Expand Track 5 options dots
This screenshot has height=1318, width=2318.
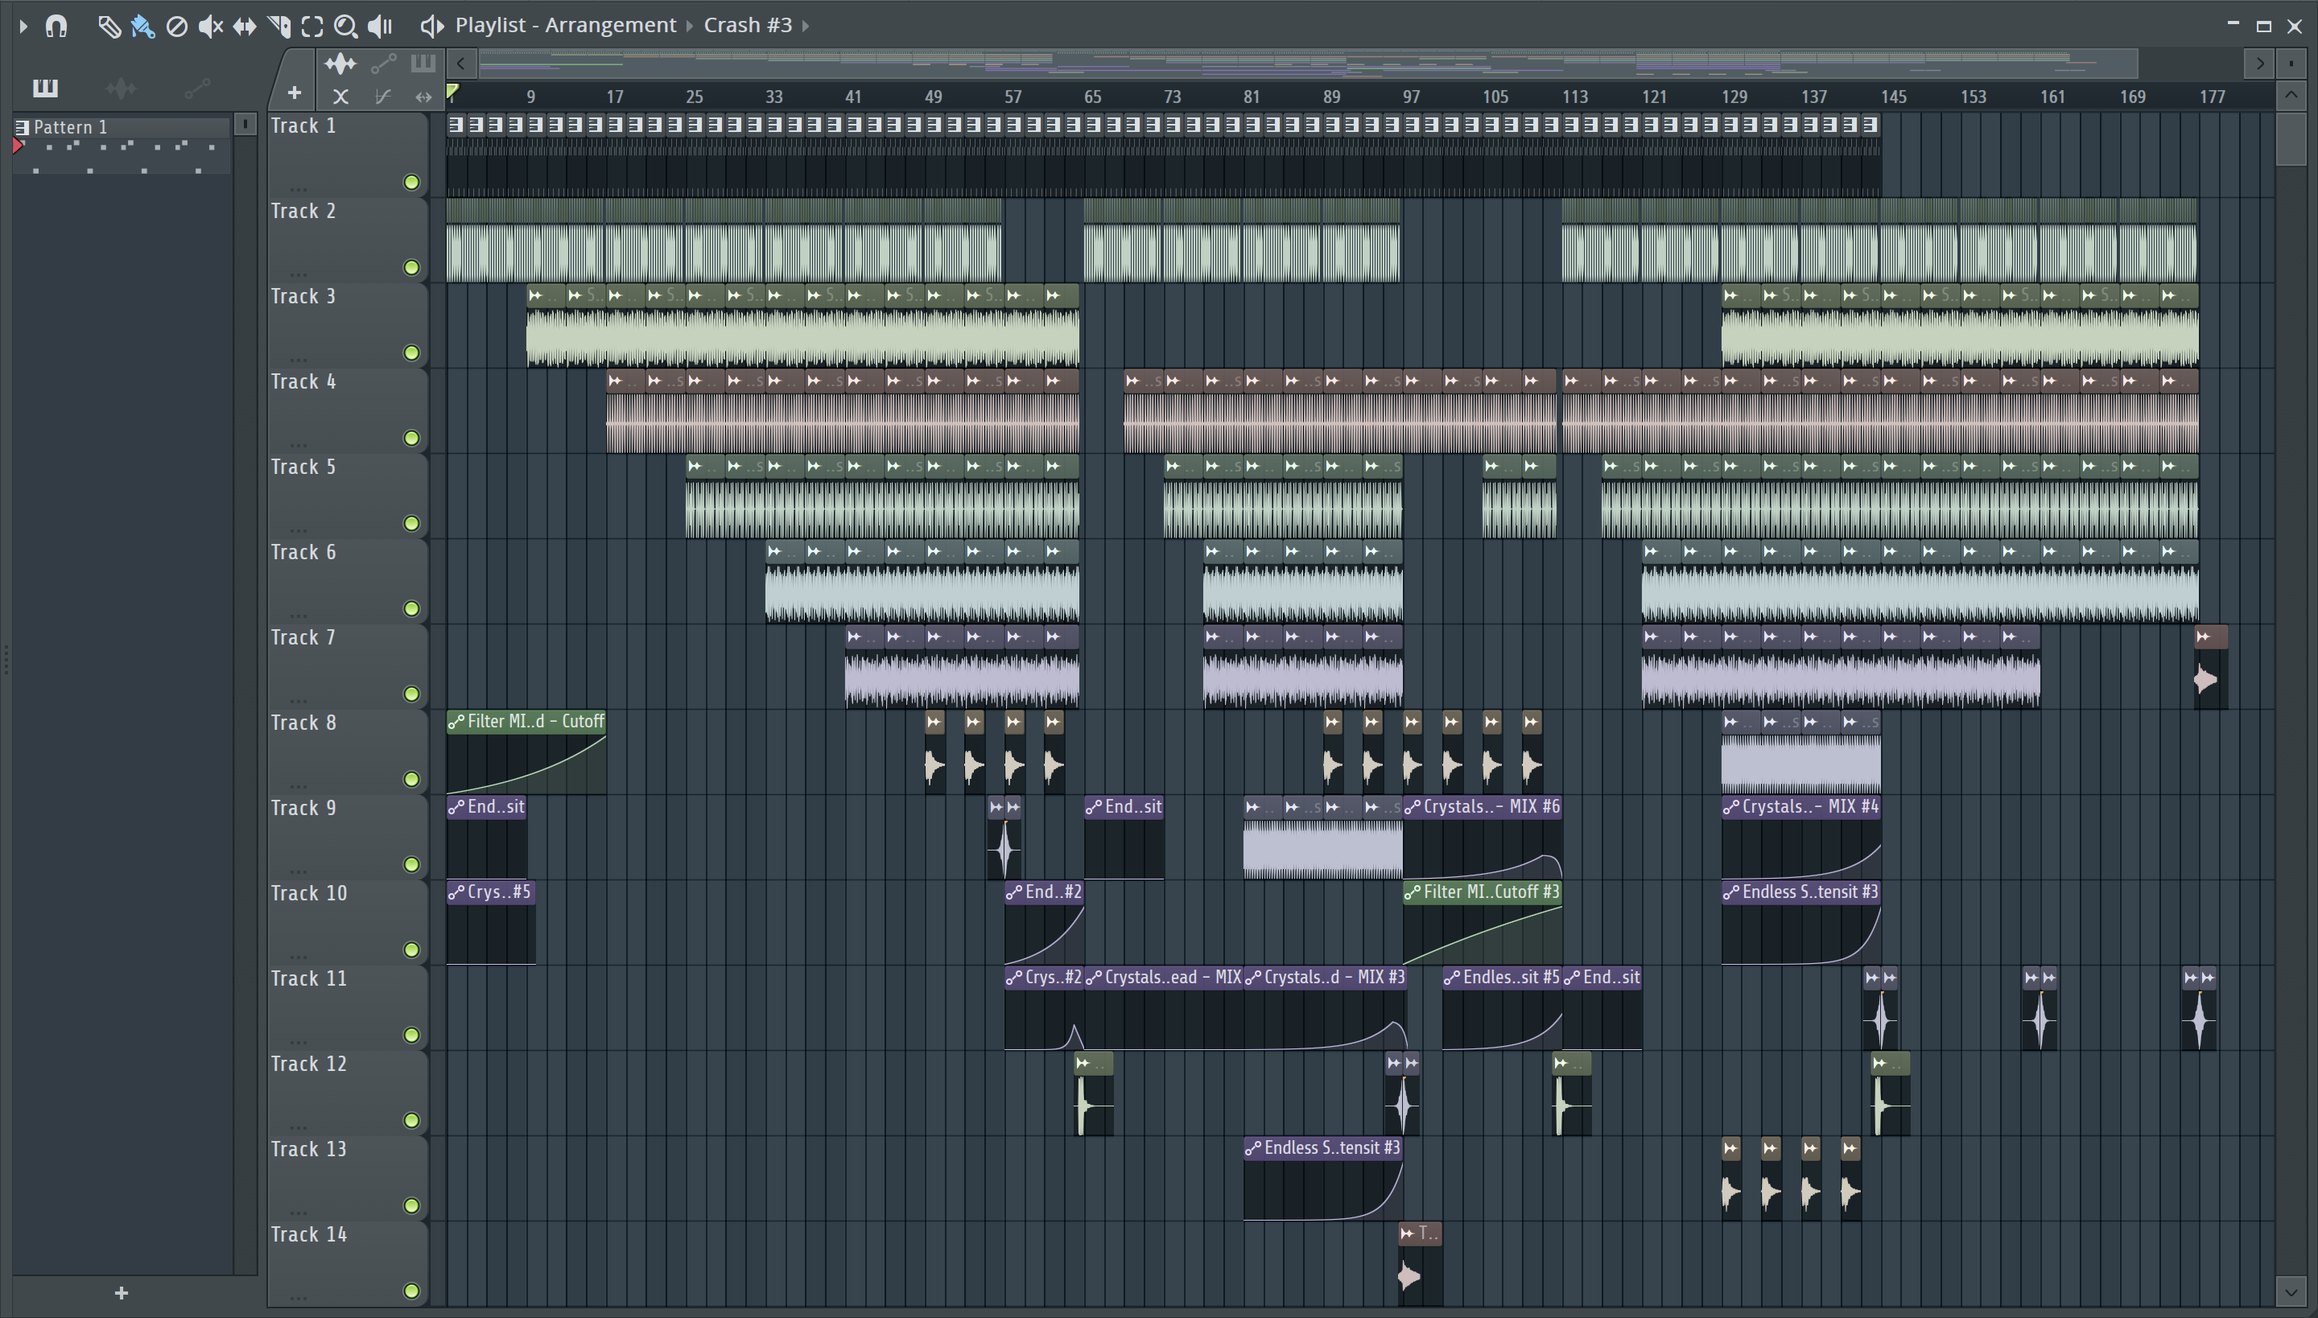[x=298, y=530]
